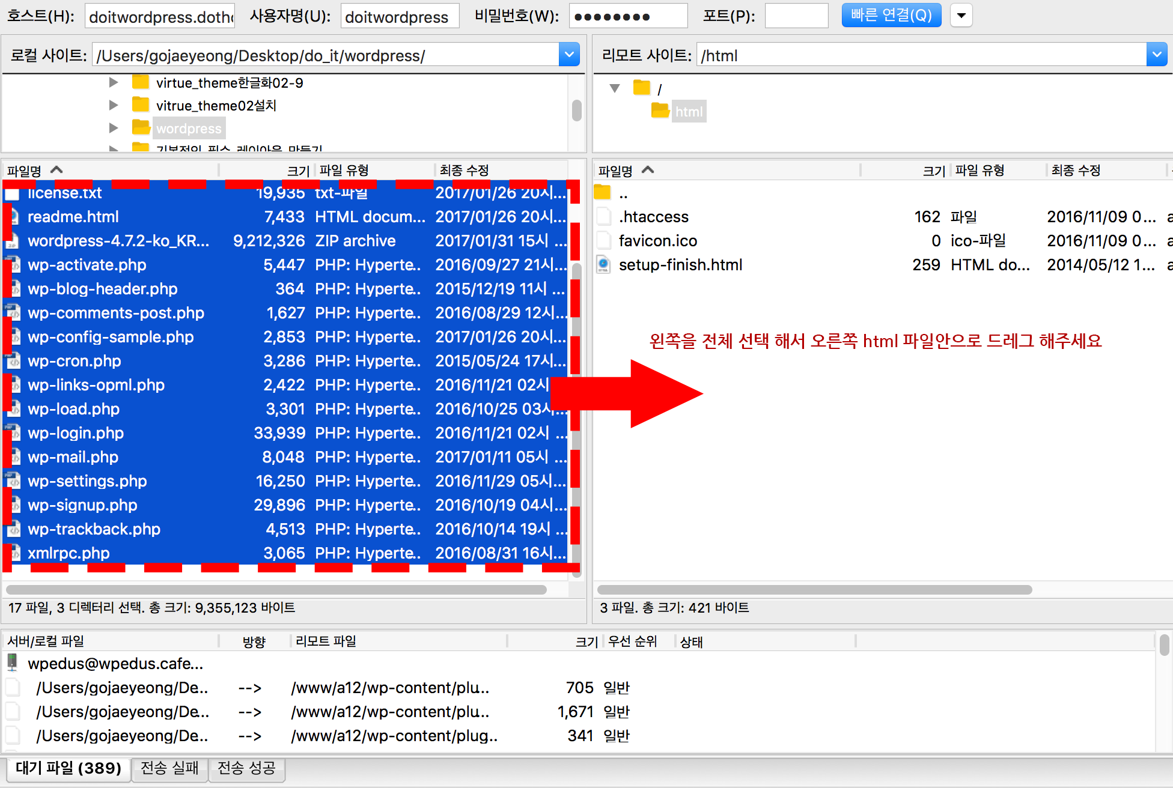Viewport: 1173px width, 788px height.
Task: Click the html remote folder icon
Action: [x=660, y=111]
